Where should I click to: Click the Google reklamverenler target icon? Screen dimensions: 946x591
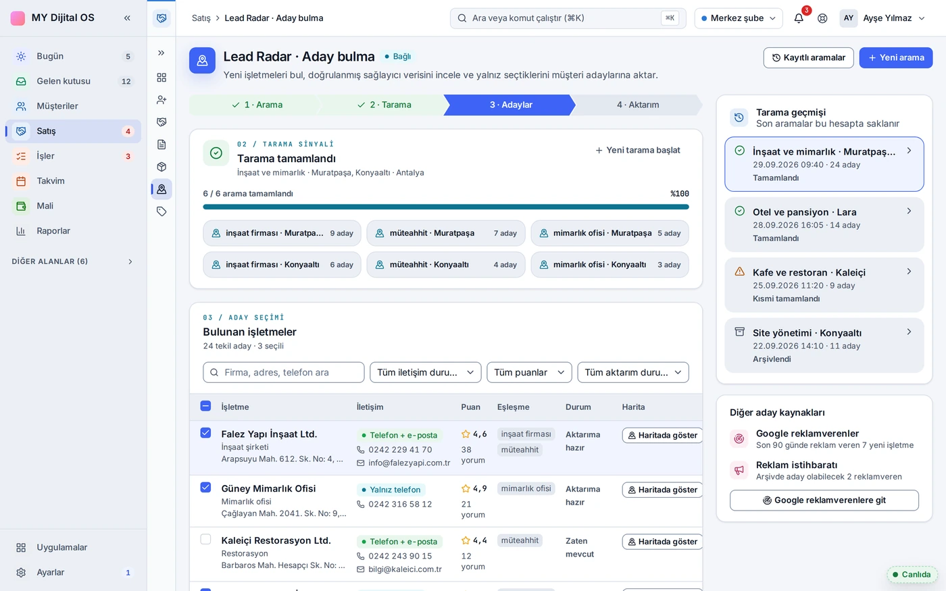(x=739, y=439)
